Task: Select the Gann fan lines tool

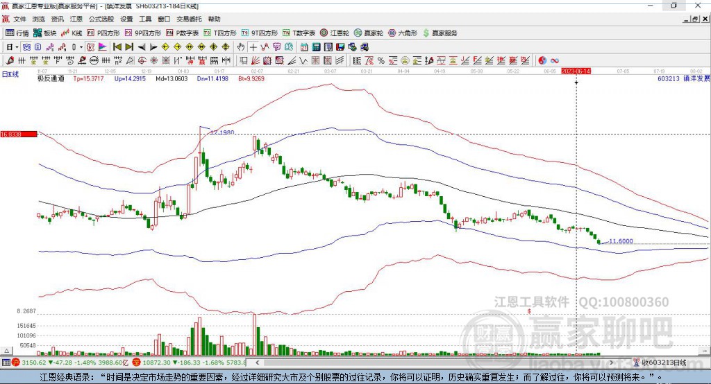Action: [x=256, y=61]
